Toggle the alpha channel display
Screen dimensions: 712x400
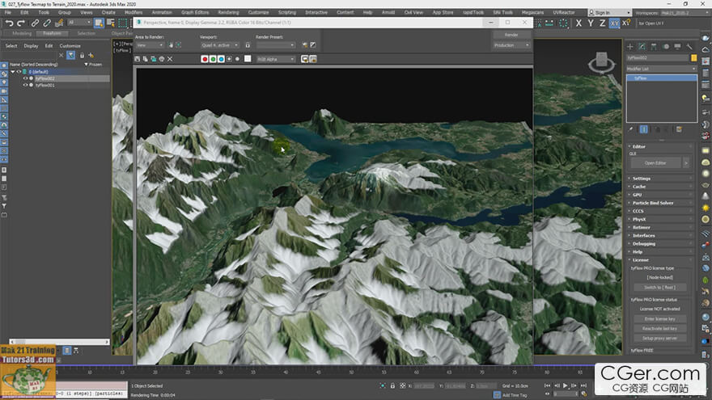229,59
